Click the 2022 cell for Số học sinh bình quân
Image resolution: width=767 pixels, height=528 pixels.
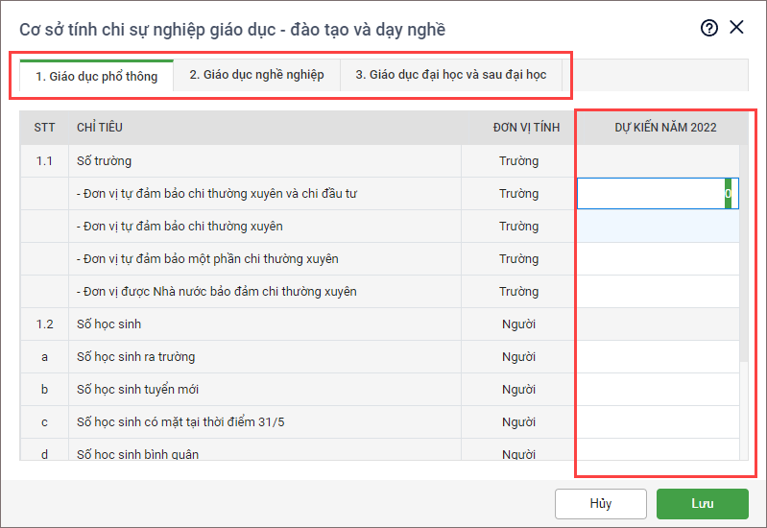pos(658,451)
